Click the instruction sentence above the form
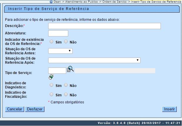Viewport: 182px width, 126px height. coord(62,20)
